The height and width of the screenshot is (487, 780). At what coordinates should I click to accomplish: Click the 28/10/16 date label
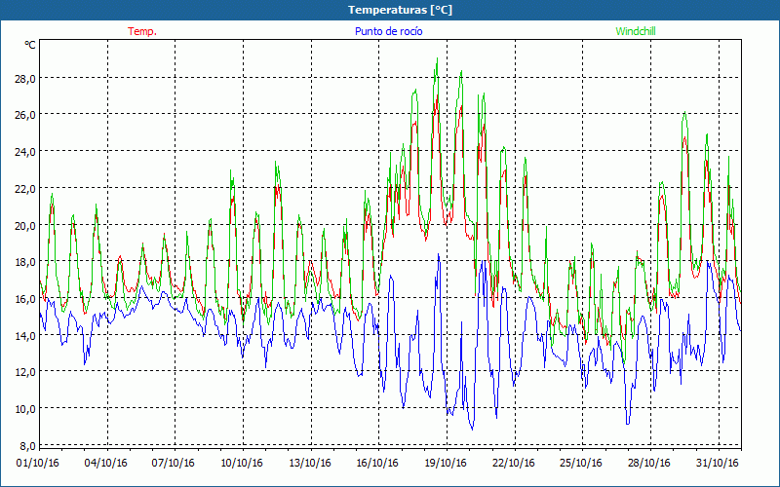[648, 464]
